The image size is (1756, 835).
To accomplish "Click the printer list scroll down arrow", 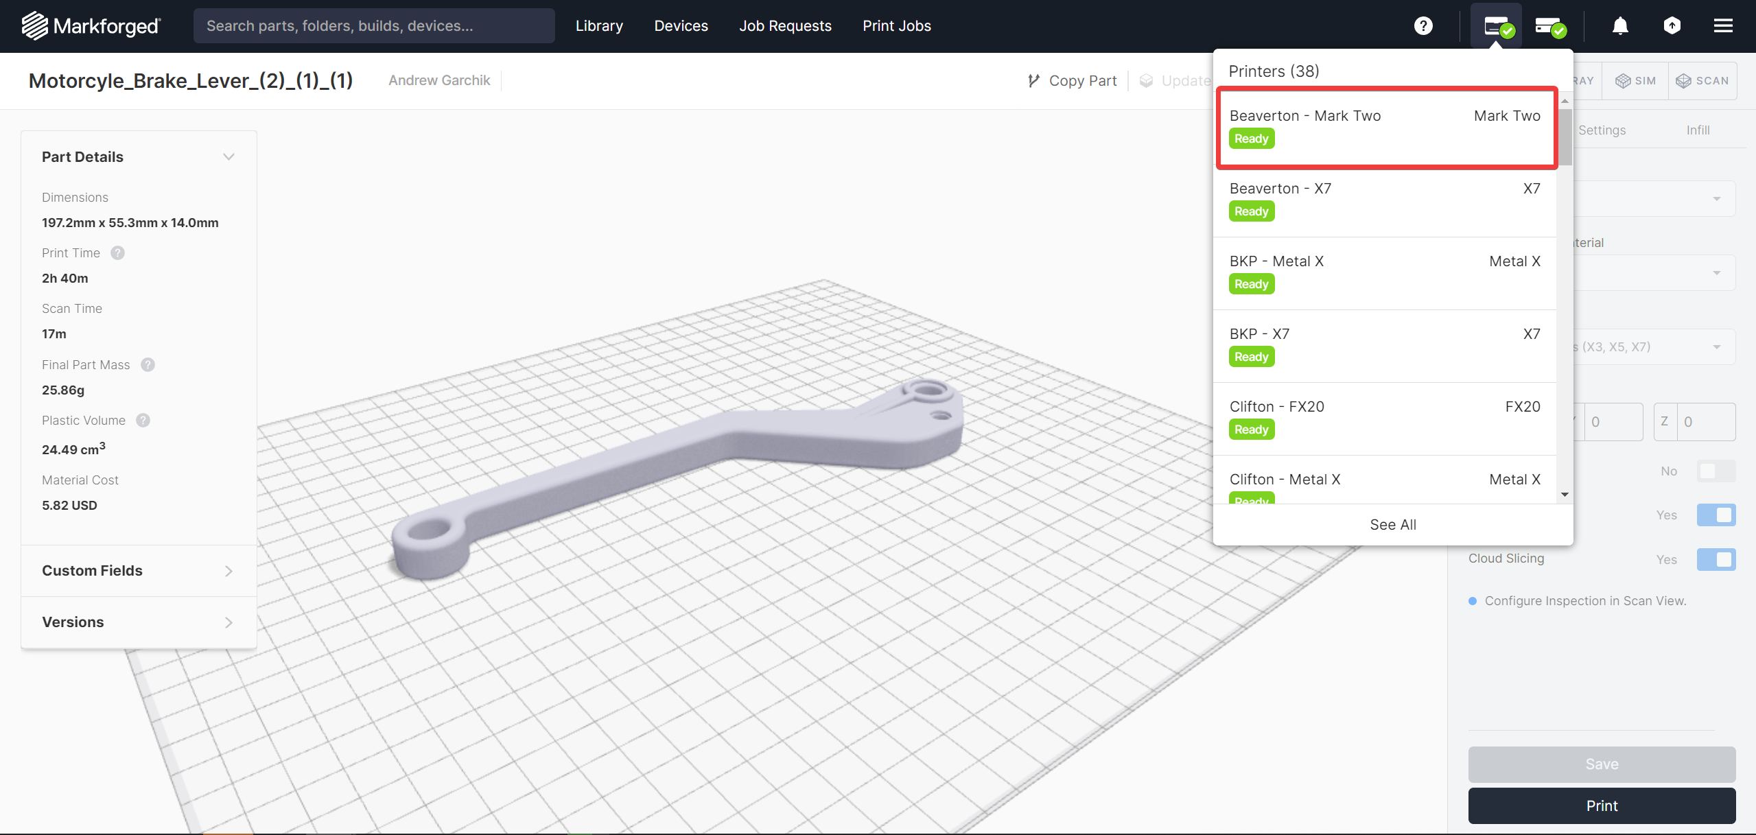I will click(1565, 495).
